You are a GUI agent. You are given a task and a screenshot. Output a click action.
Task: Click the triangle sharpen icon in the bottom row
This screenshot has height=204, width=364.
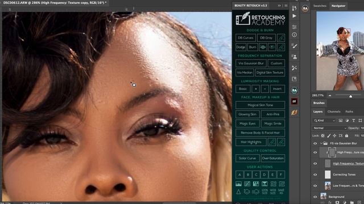(238, 192)
